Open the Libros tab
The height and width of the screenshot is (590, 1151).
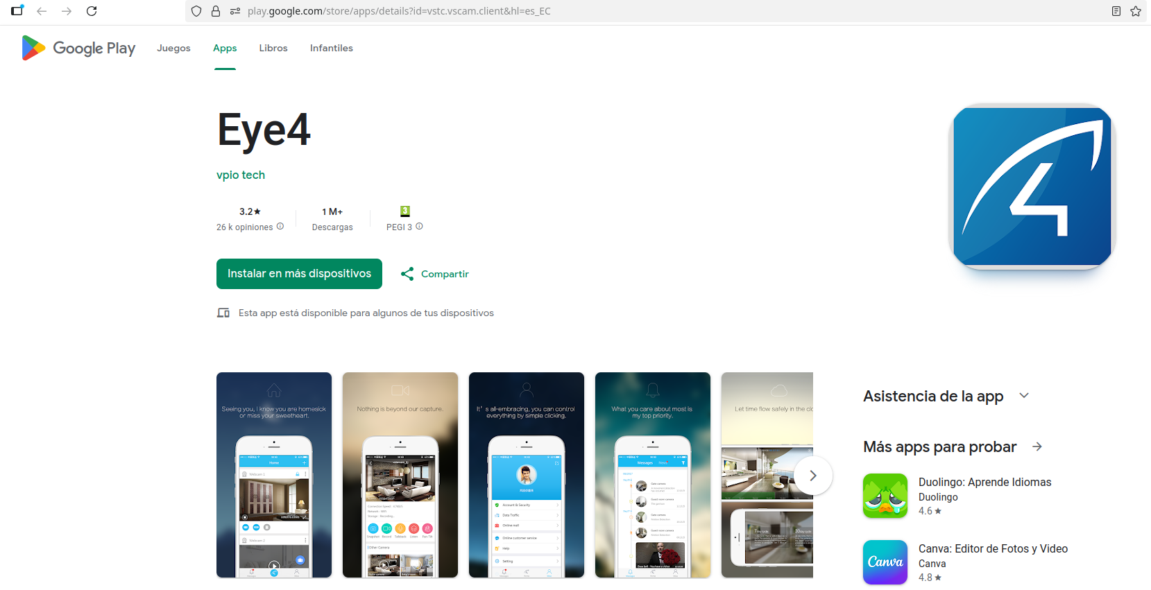click(x=273, y=48)
